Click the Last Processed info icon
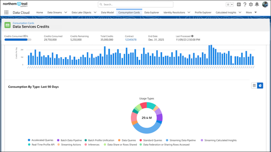Image resolution: width=271 pixels, height=152 pixels. pos(192,36)
